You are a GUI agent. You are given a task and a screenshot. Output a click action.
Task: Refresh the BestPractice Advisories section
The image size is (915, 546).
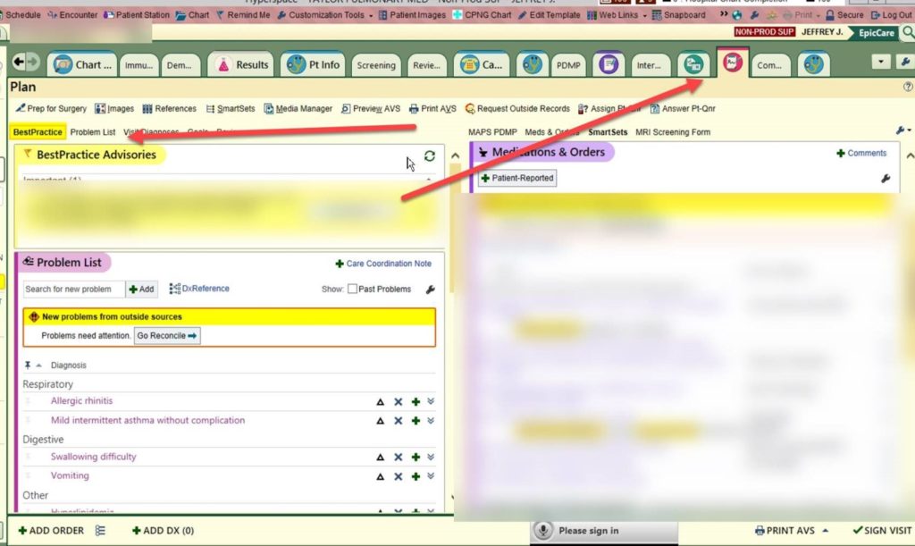click(x=430, y=155)
